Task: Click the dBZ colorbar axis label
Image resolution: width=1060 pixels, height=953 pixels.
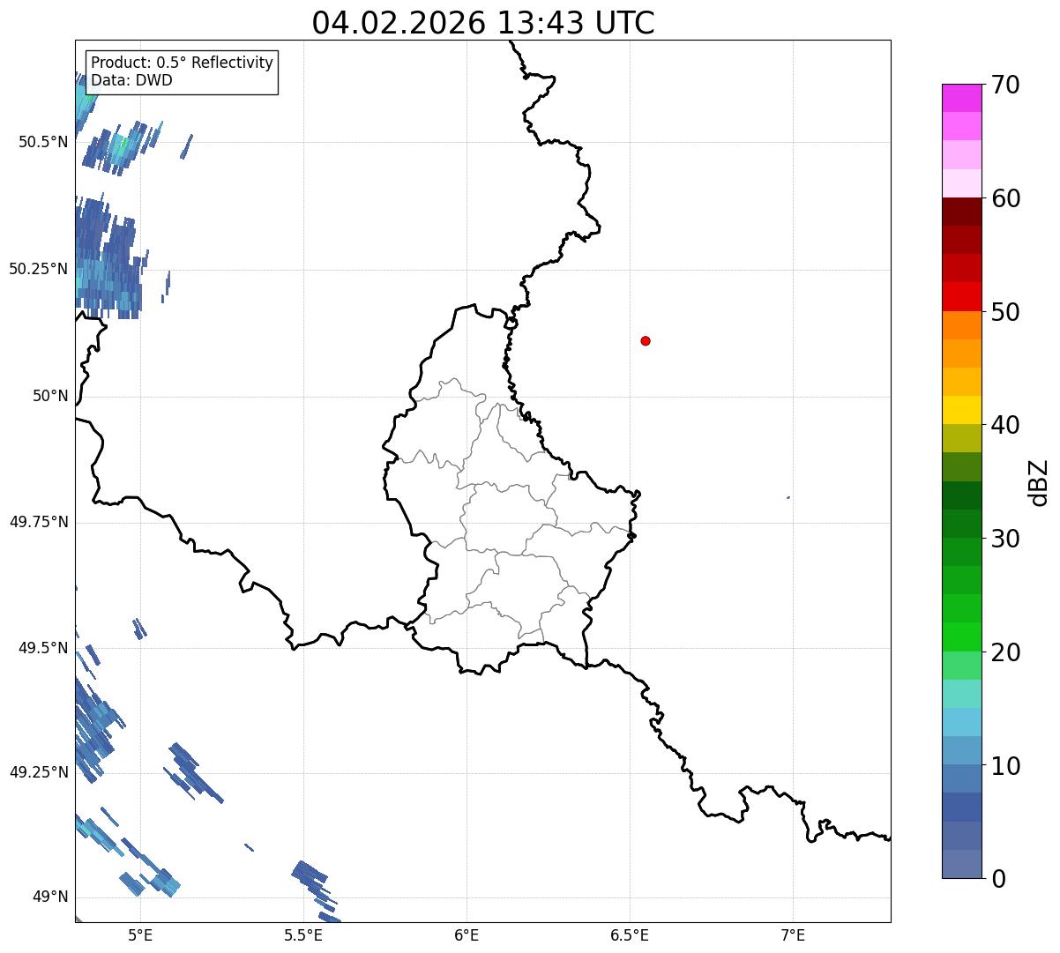Action: pyautogui.click(x=1039, y=482)
